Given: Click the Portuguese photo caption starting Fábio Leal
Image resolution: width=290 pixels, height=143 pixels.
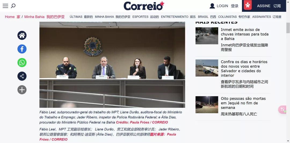Looking at the screenshot, I should pos(111,117).
